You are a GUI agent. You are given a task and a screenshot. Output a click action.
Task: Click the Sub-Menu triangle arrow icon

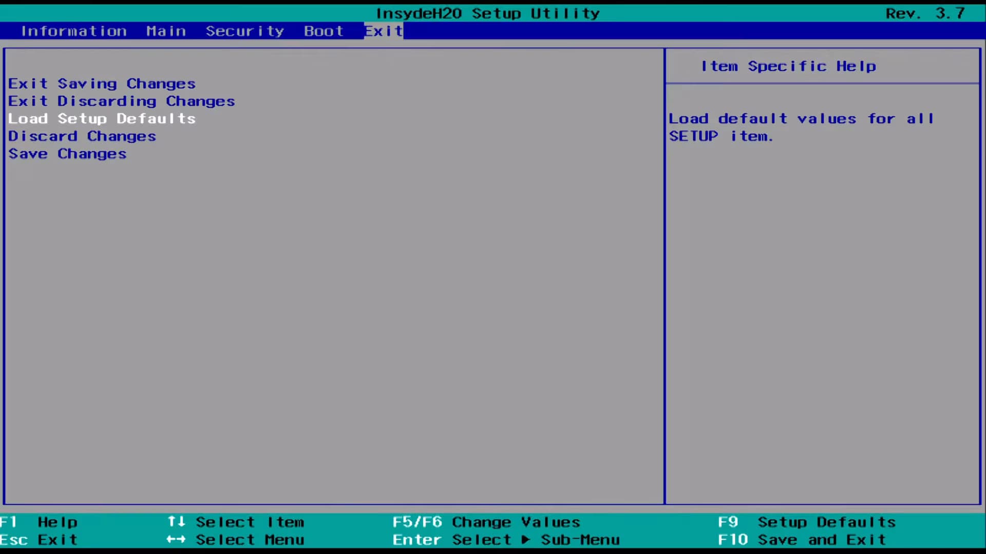click(x=526, y=540)
